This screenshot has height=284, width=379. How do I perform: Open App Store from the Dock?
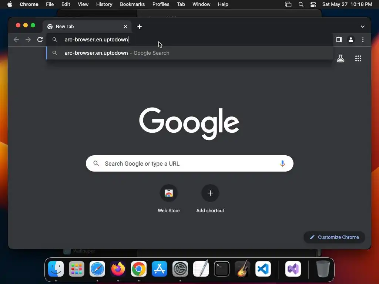[x=160, y=269]
